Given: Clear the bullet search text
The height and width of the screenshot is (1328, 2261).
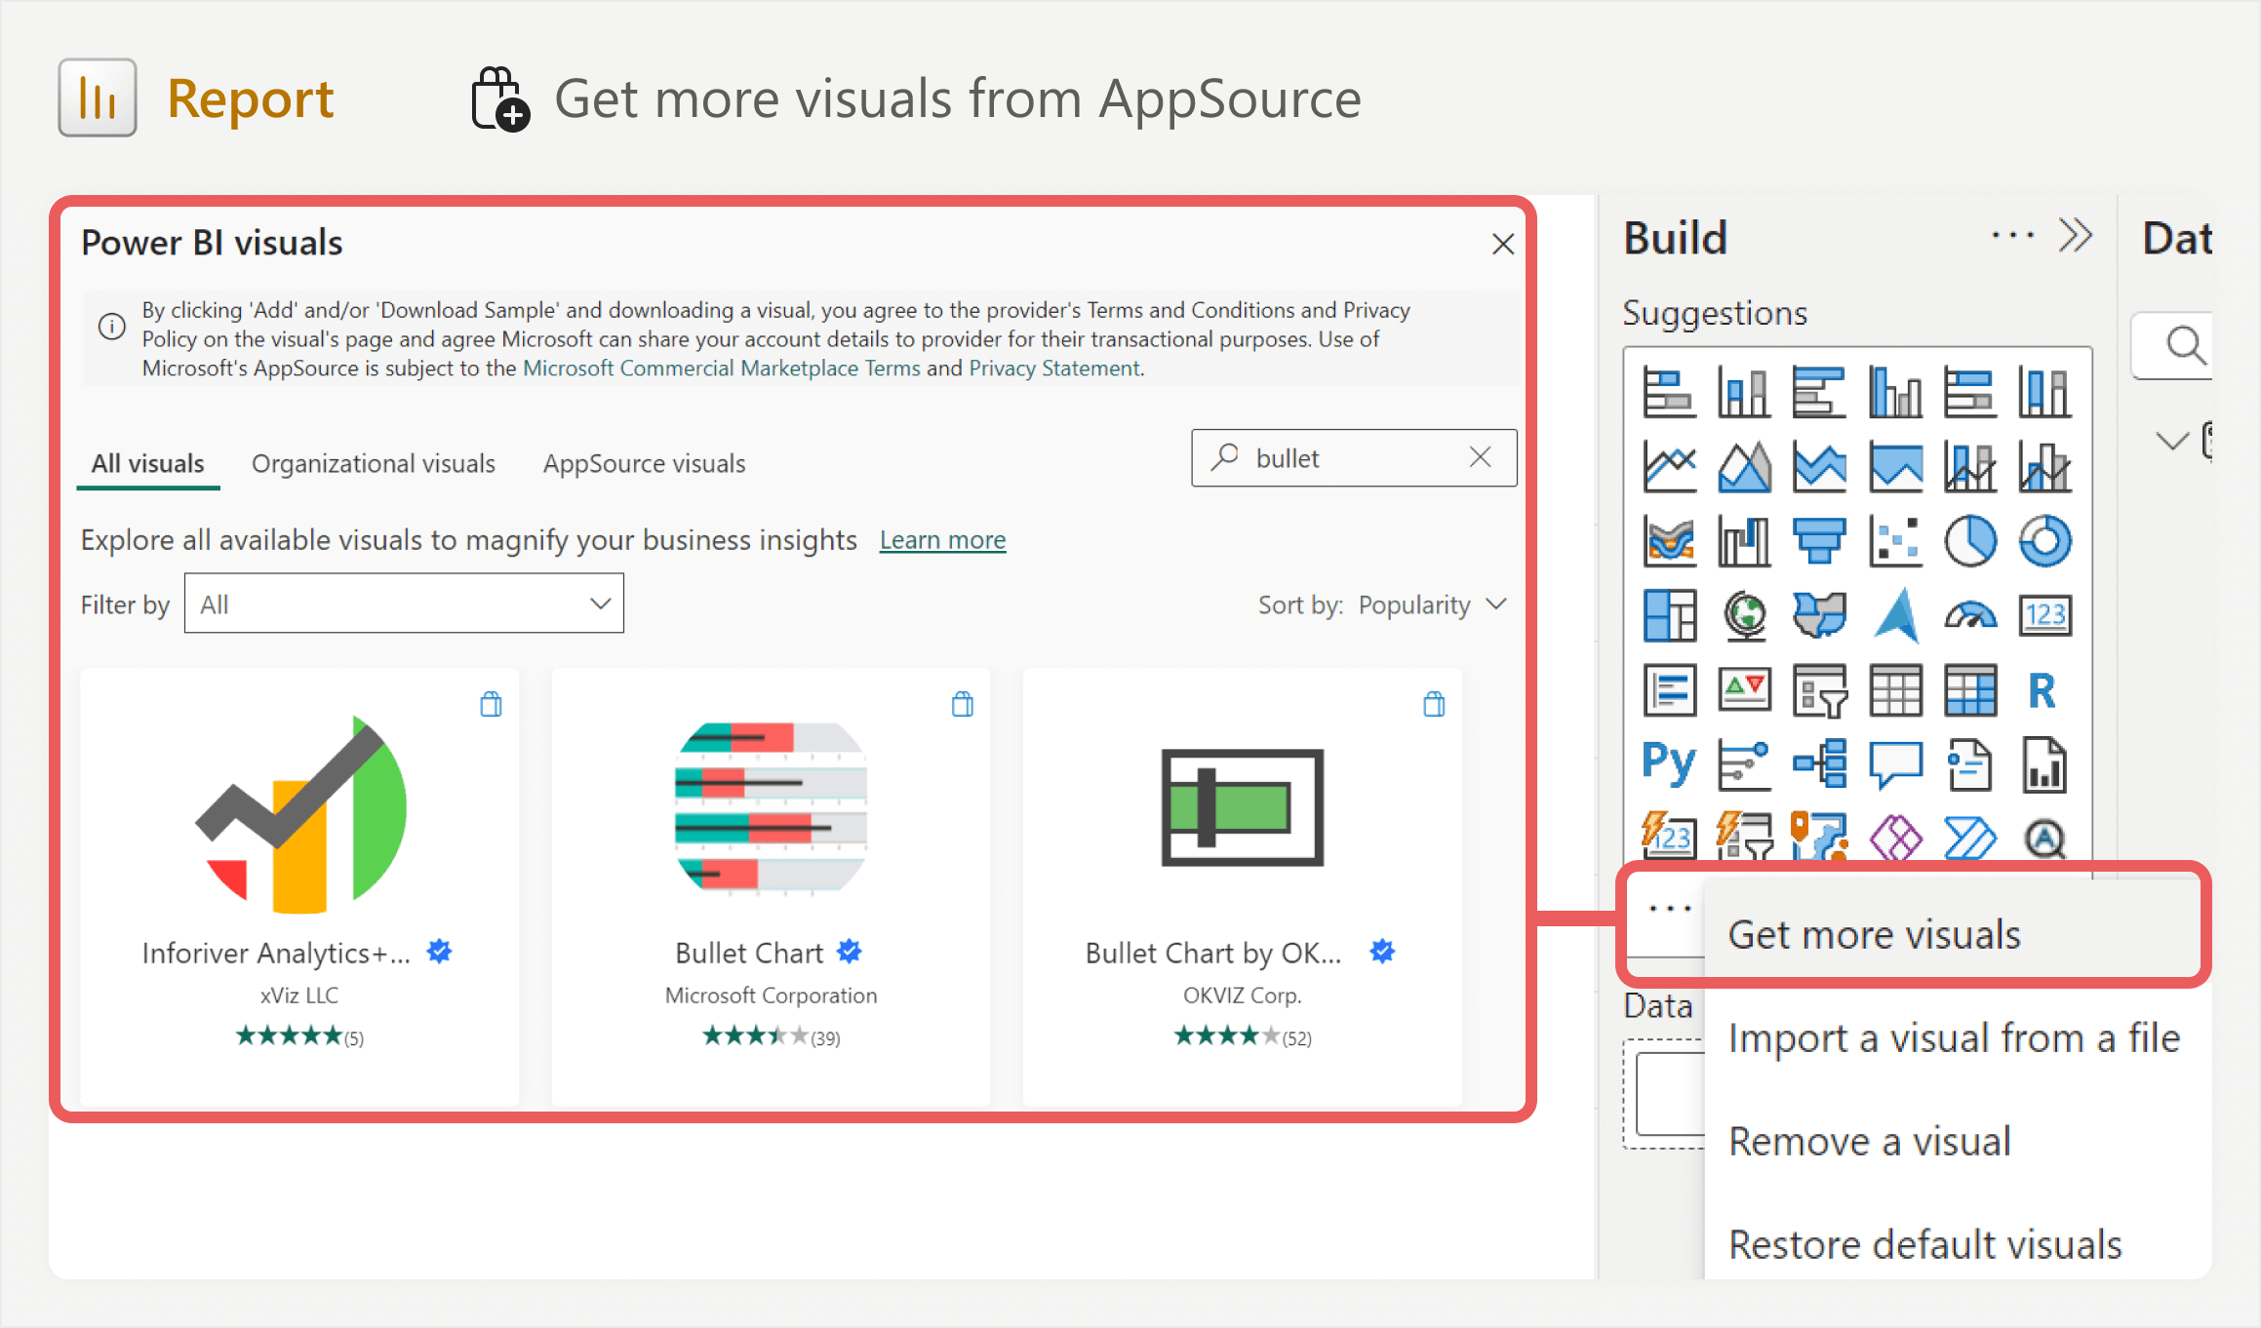Looking at the screenshot, I should point(1480,456).
